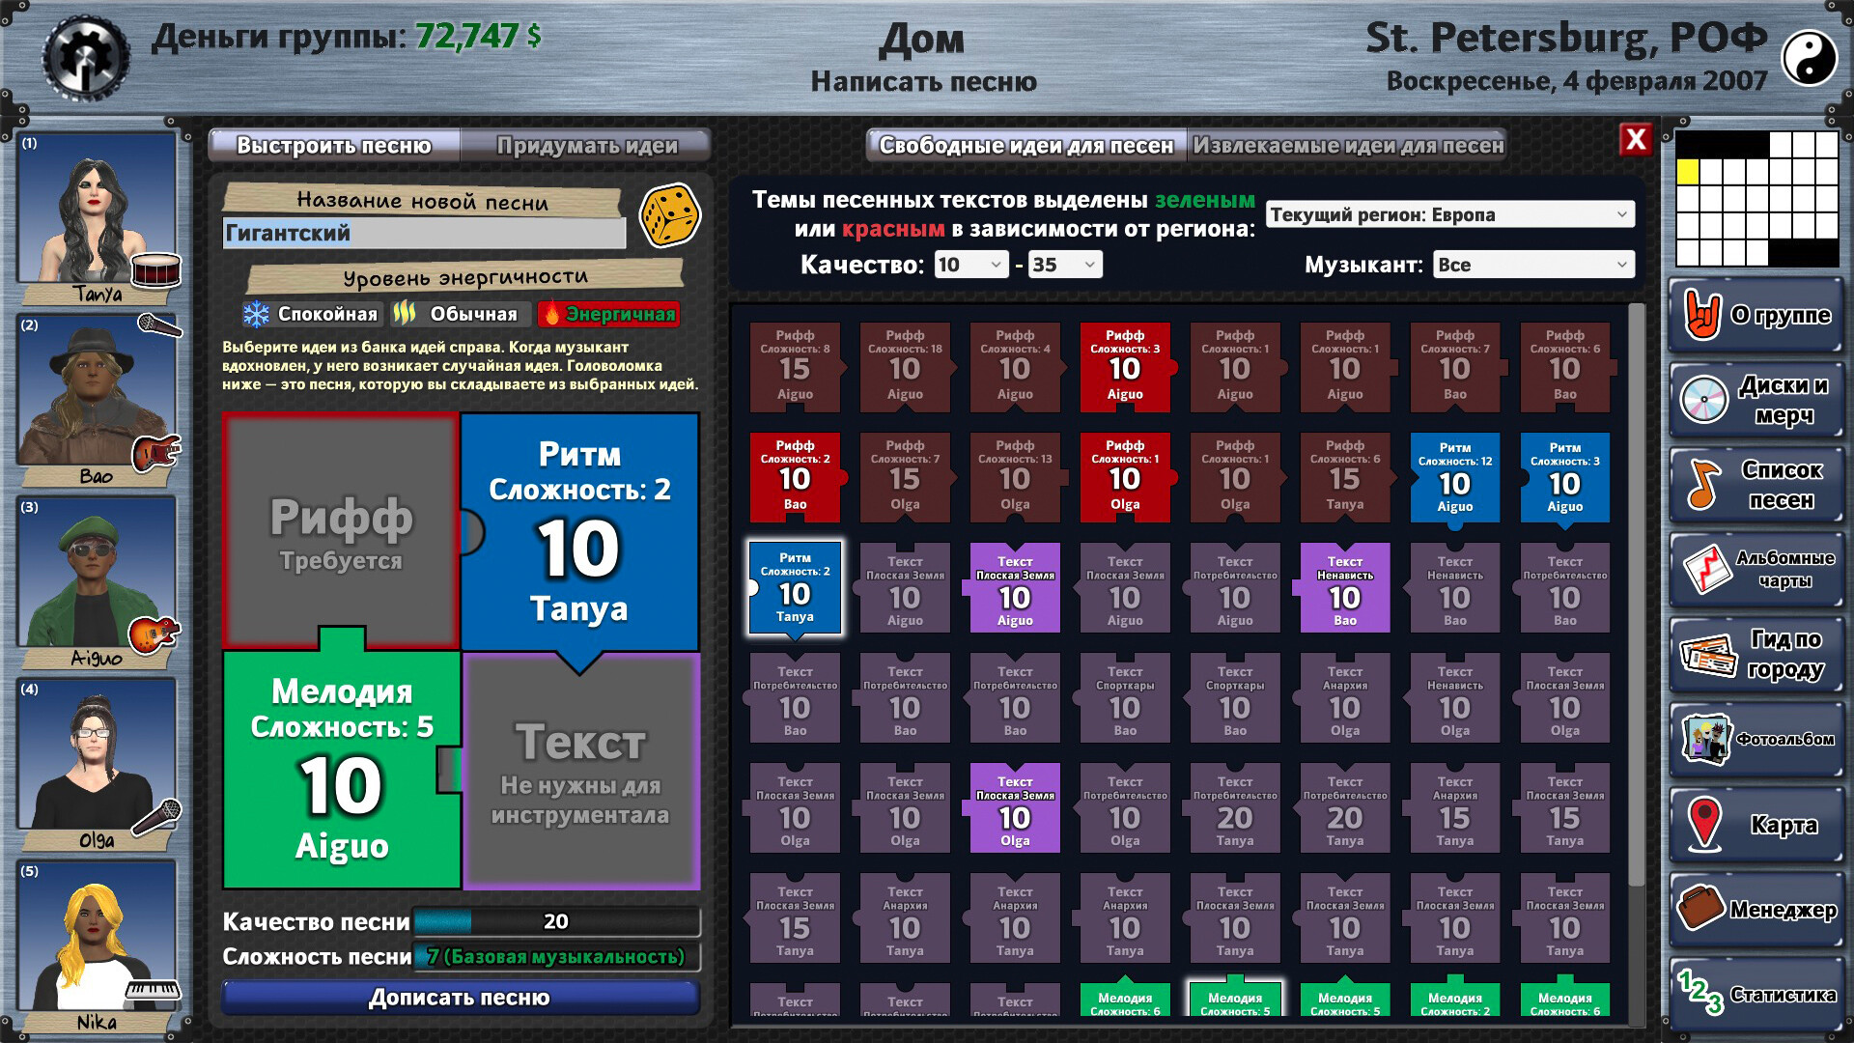Image resolution: width=1854 pixels, height=1043 pixels.
Task: Switch to Придумать идеи tab
Action: pos(586,146)
